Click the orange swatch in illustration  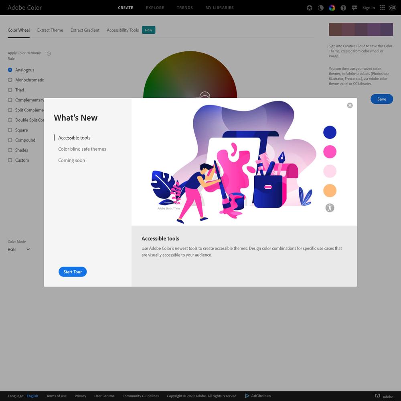pyautogui.click(x=330, y=190)
